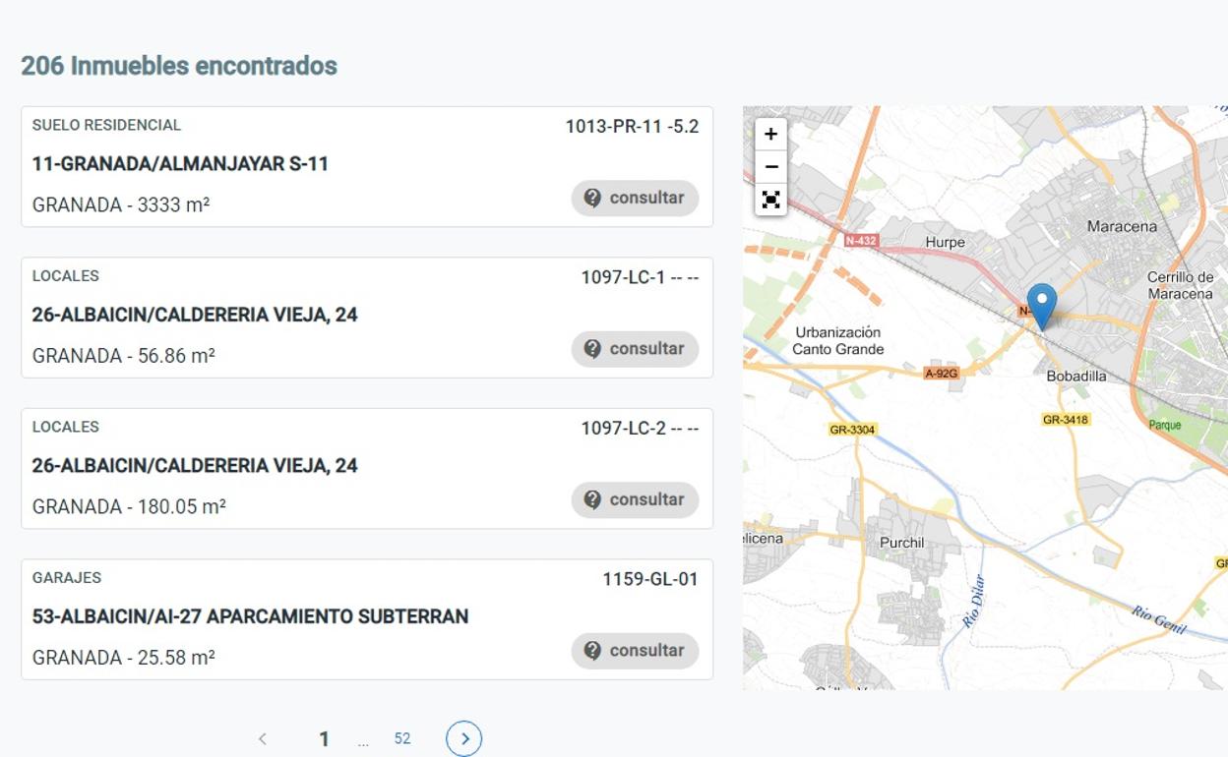Click the blue location pin marker
The height and width of the screenshot is (757, 1228).
tap(1041, 304)
